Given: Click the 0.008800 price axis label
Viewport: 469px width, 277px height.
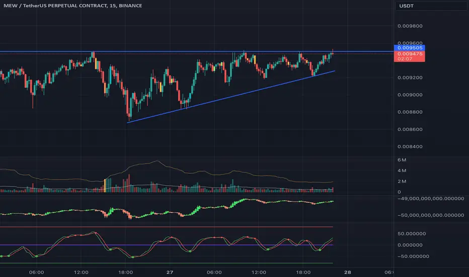Looking at the screenshot, I should 410,112.
